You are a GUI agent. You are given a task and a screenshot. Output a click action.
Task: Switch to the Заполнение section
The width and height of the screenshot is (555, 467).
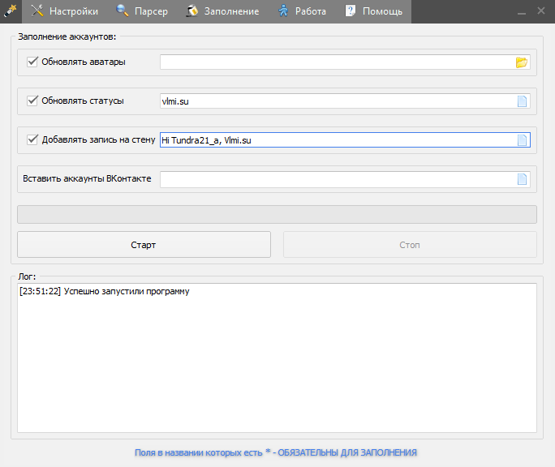222,11
